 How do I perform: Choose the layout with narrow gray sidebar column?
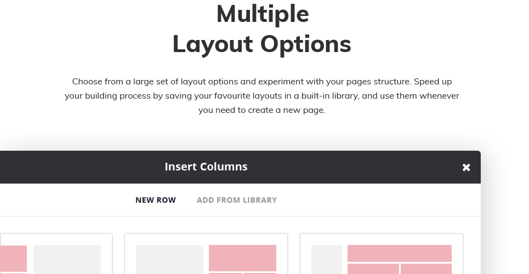(x=382, y=254)
